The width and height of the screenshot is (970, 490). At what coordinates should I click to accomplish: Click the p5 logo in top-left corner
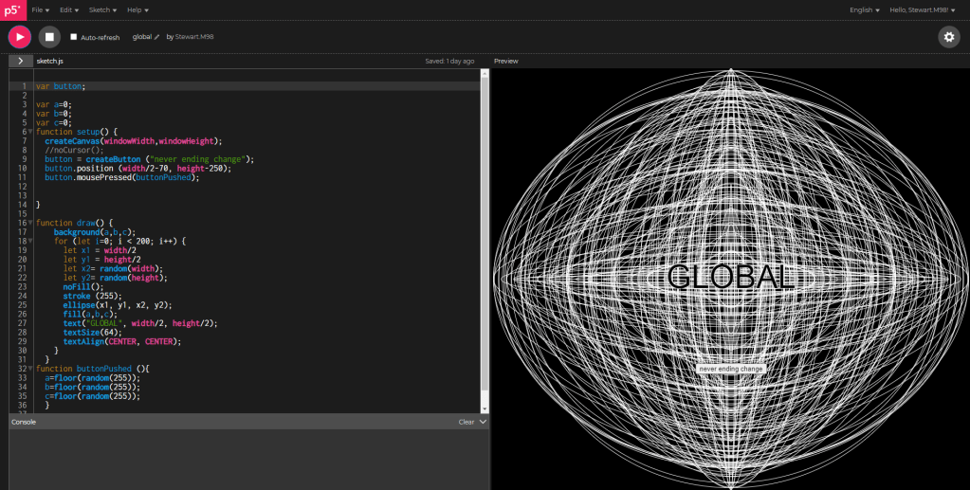tap(12, 9)
